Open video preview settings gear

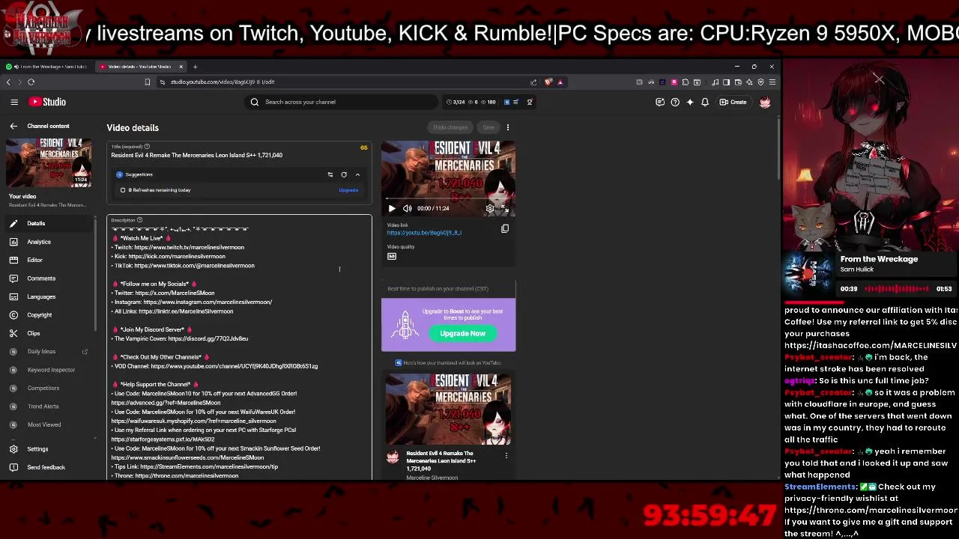[490, 208]
